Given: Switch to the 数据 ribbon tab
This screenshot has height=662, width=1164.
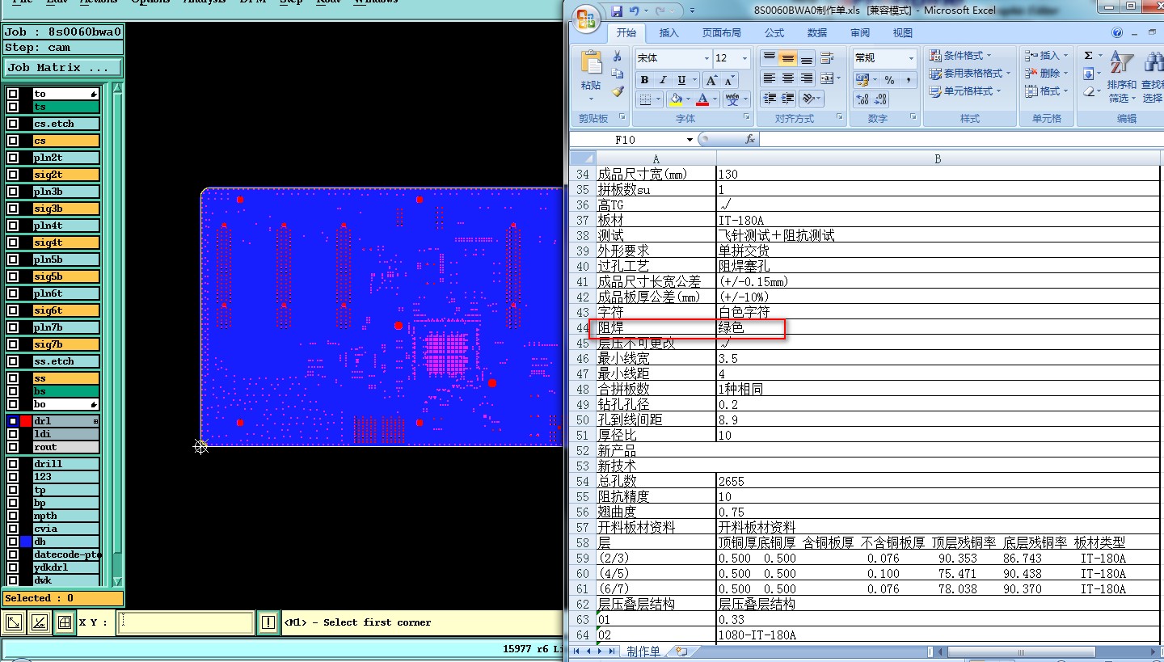Looking at the screenshot, I should point(817,33).
